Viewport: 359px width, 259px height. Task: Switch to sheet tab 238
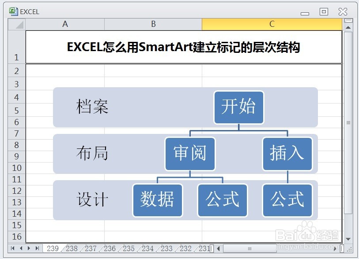[72, 248]
